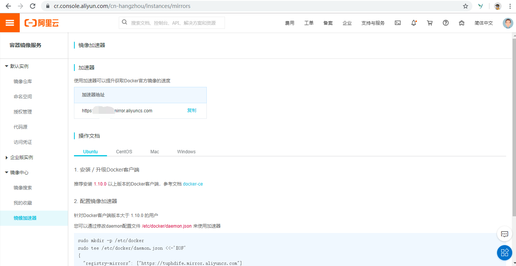This screenshot has width=516, height=266.
Task: Click the console home icon
Action: pyautogui.click(x=461, y=23)
